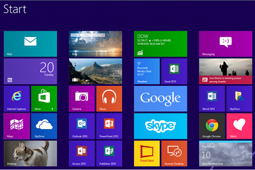Launch PowerPoint 2013
The image size is (255, 170).
(109, 126)
